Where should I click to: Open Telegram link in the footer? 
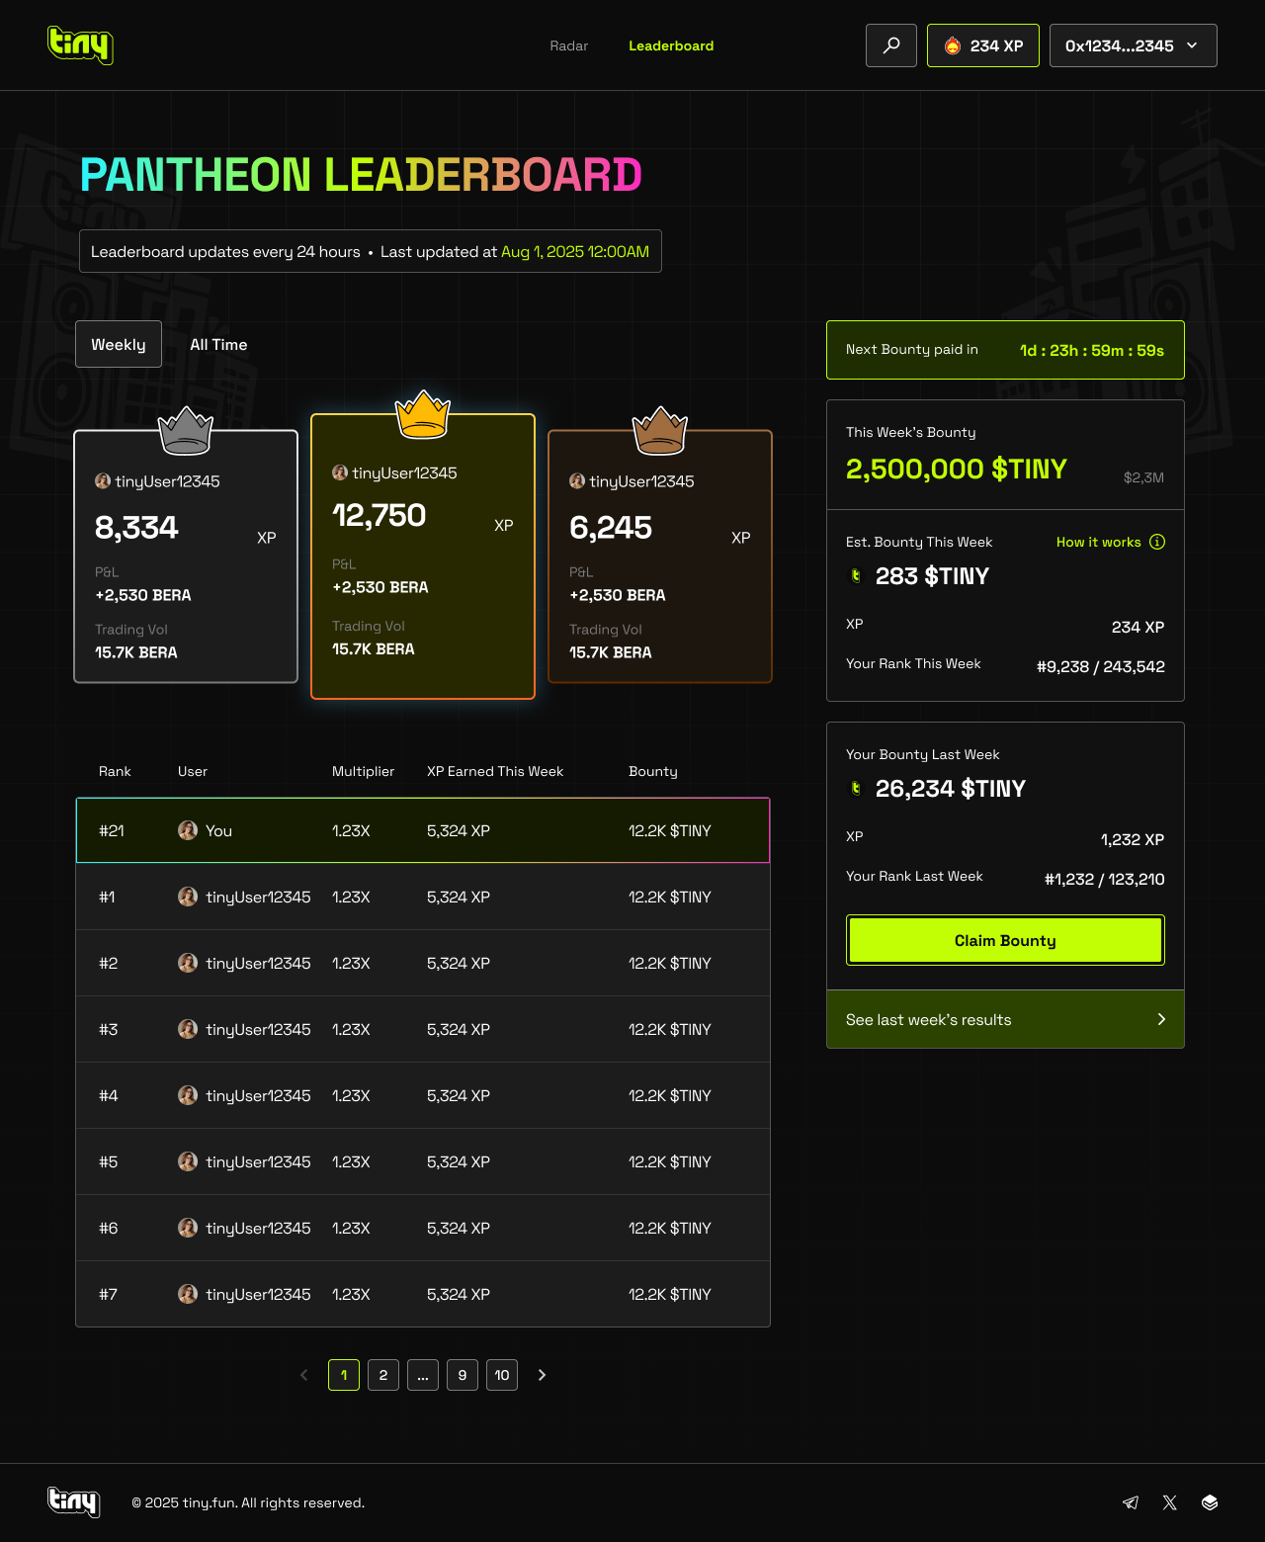pyautogui.click(x=1131, y=1502)
